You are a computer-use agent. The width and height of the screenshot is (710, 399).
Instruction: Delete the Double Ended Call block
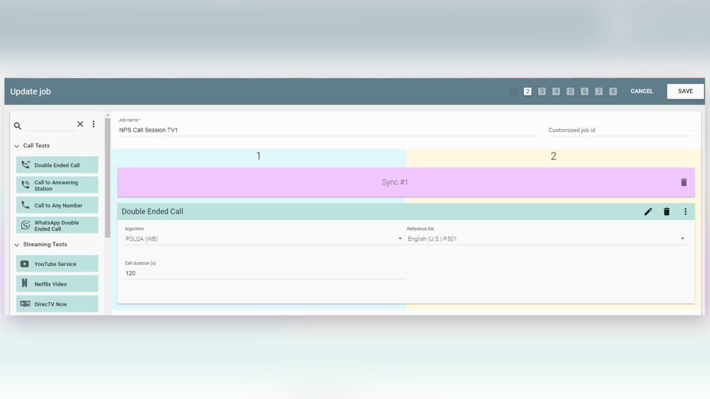(x=666, y=211)
